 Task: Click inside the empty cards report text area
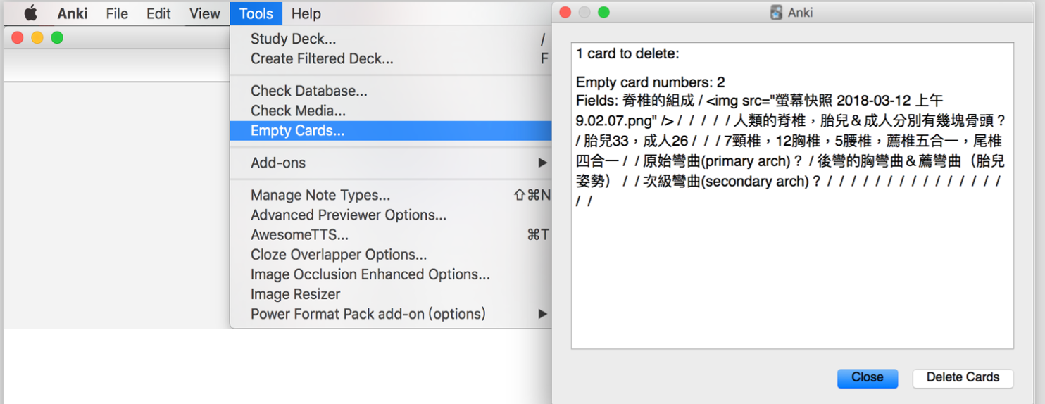pos(792,196)
